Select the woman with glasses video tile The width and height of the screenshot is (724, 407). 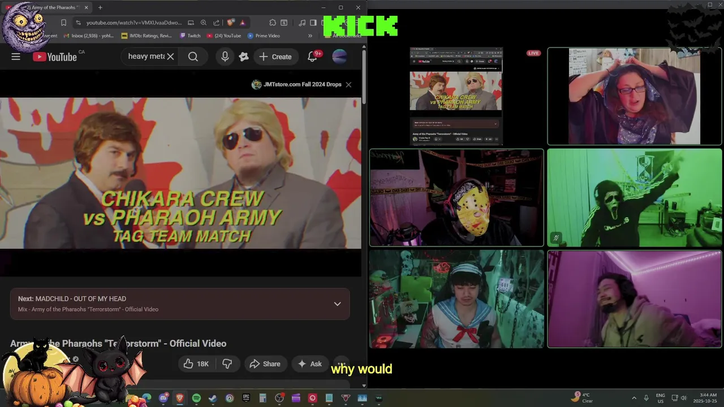point(635,96)
